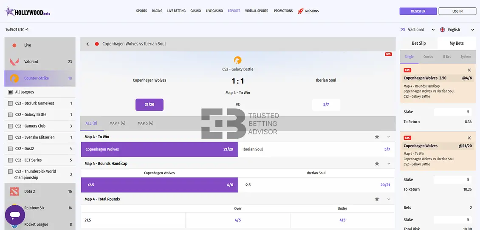Viewport: 480px width, 230px height.
Task: Click the Missions rocket icon
Action: click(x=300, y=11)
